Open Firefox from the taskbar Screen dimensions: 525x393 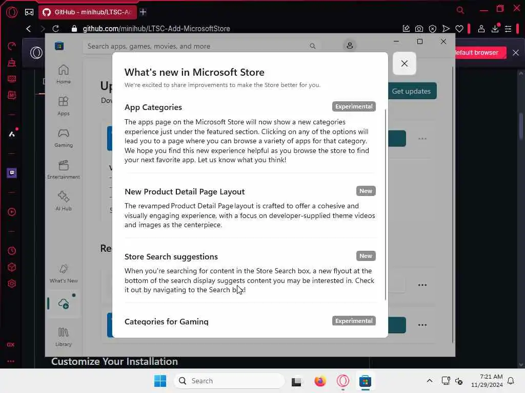(x=320, y=381)
